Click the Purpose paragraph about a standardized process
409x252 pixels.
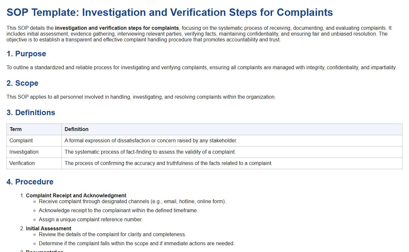coord(201,68)
